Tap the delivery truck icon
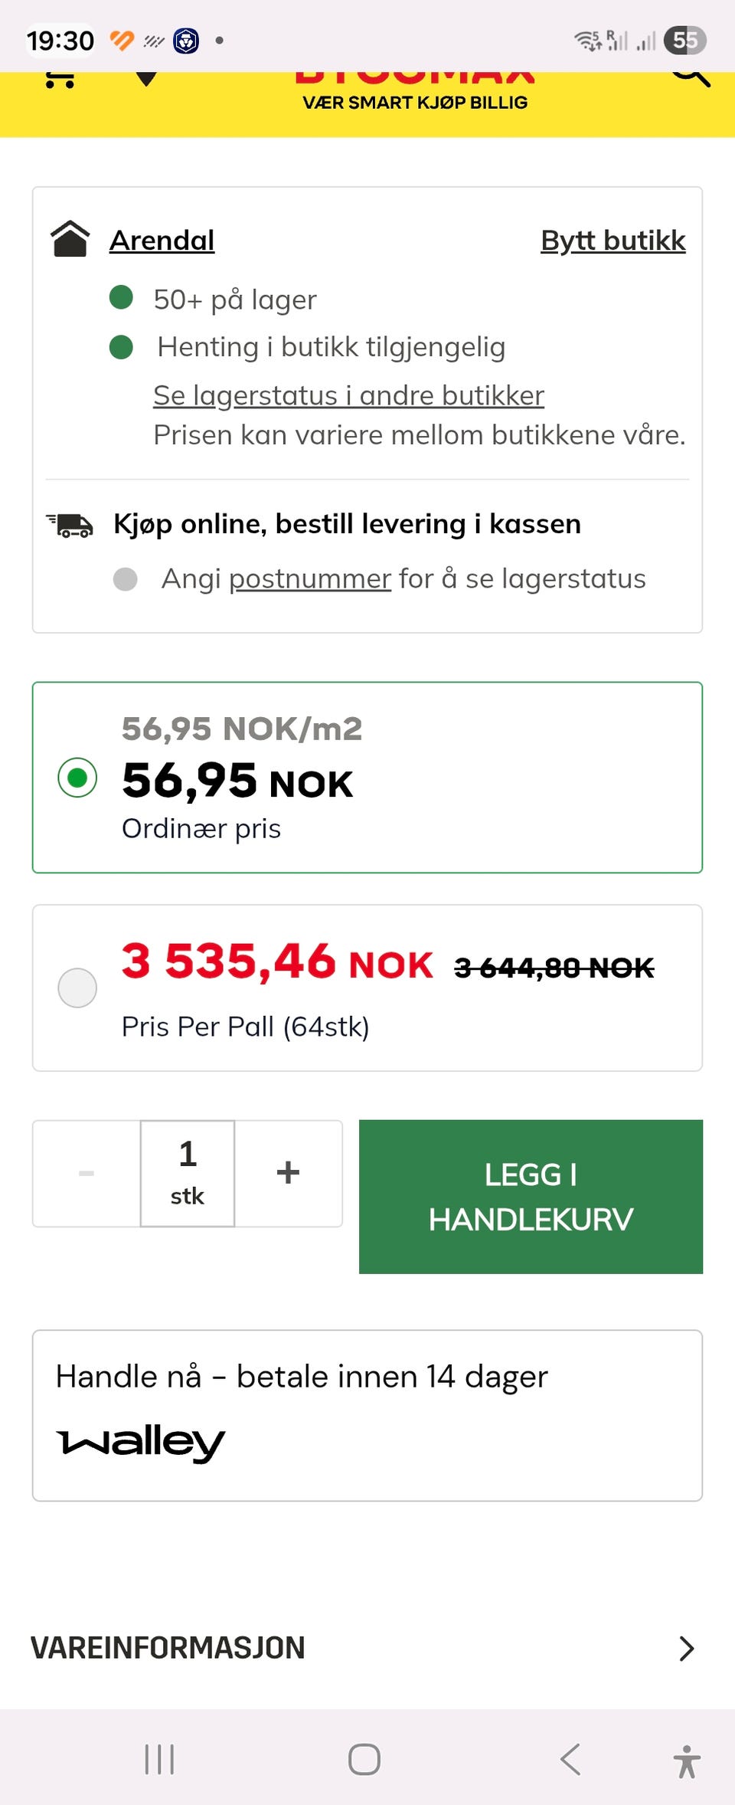This screenshot has height=1805, width=735. click(x=70, y=525)
